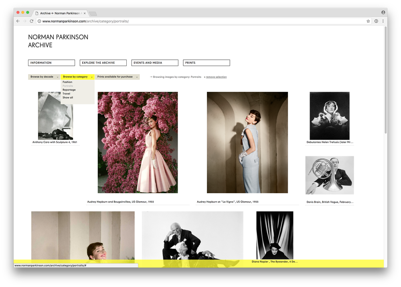The width and height of the screenshot is (401, 287).
Task: Click the browser back arrow
Action: 18,21
